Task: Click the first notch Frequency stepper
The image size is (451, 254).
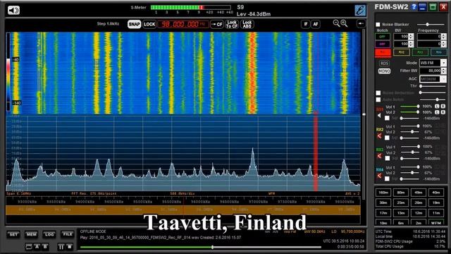Action: [444, 37]
